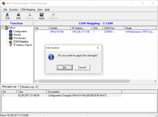Click the horizontal scrollbar thumb

click(x=84, y=81)
